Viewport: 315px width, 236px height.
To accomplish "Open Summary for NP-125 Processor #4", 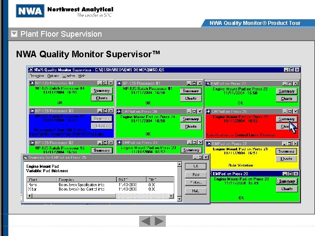I will tap(102, 90).
